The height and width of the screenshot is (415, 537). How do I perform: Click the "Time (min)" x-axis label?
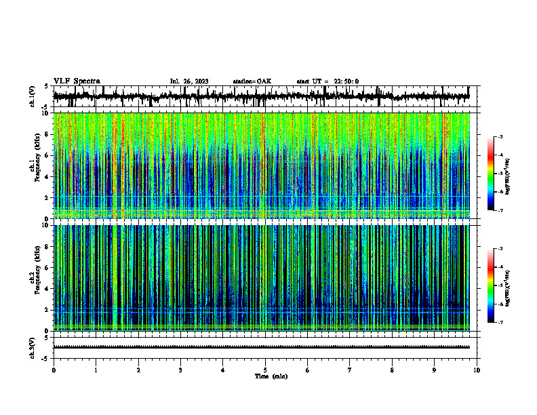tap(271, 376)
